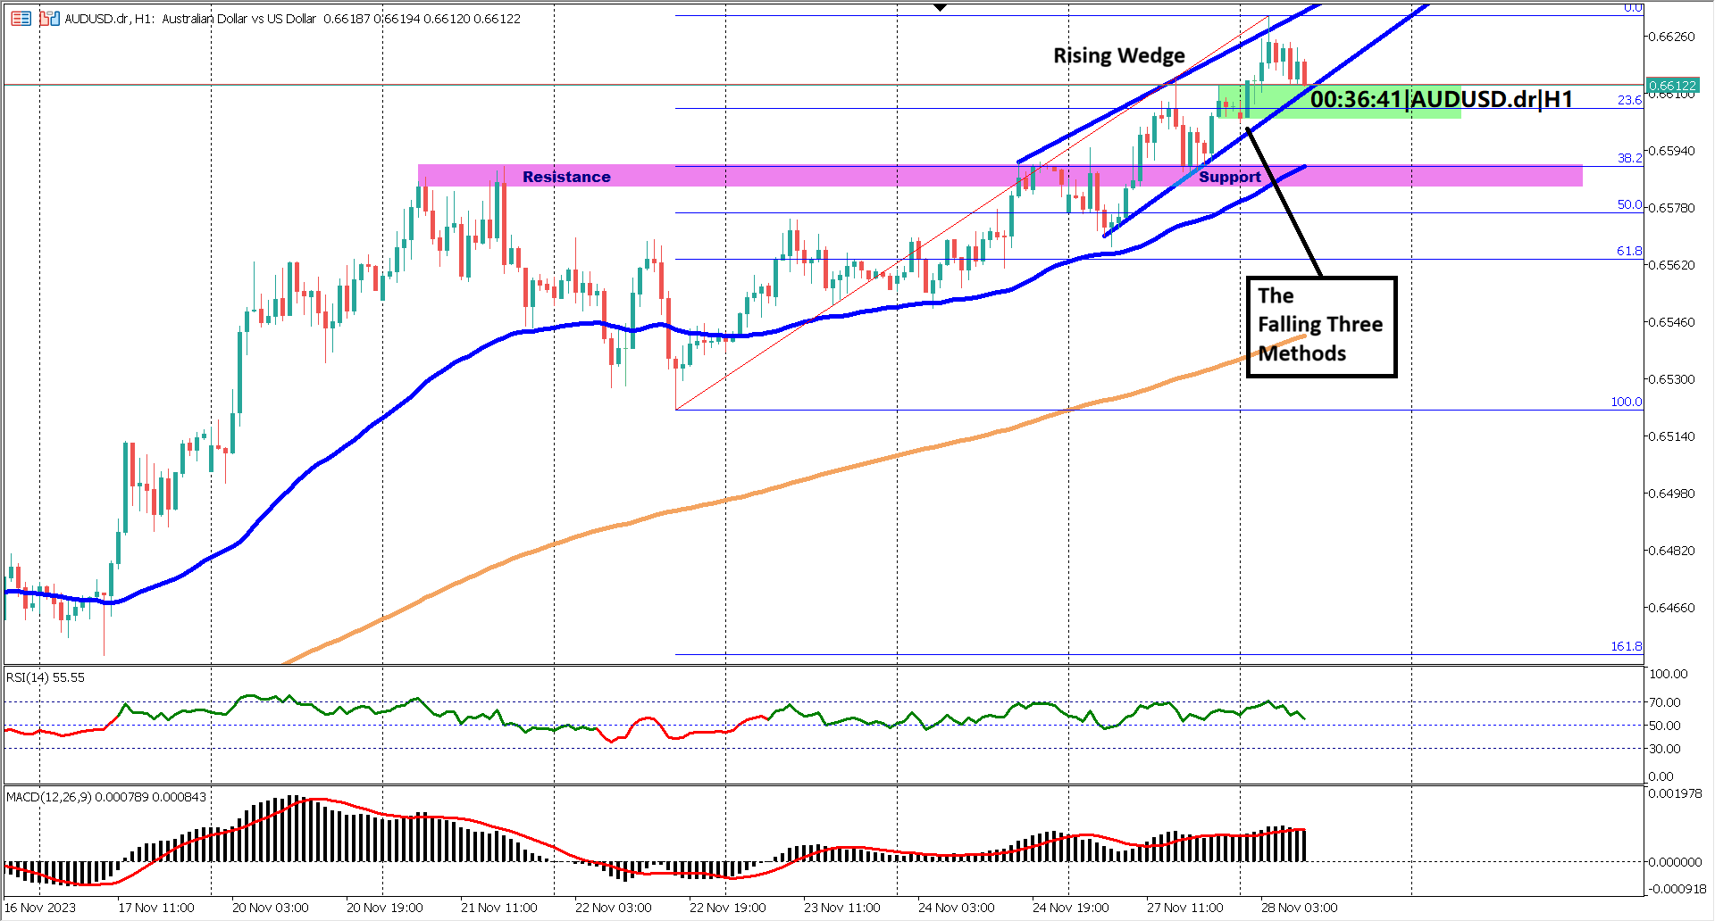Select the black triangle marker above Rising Wedge

[941, 5]
